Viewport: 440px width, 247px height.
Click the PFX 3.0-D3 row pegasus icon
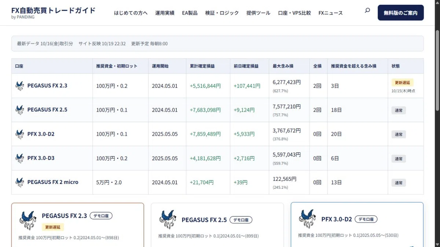coord(20,158)
